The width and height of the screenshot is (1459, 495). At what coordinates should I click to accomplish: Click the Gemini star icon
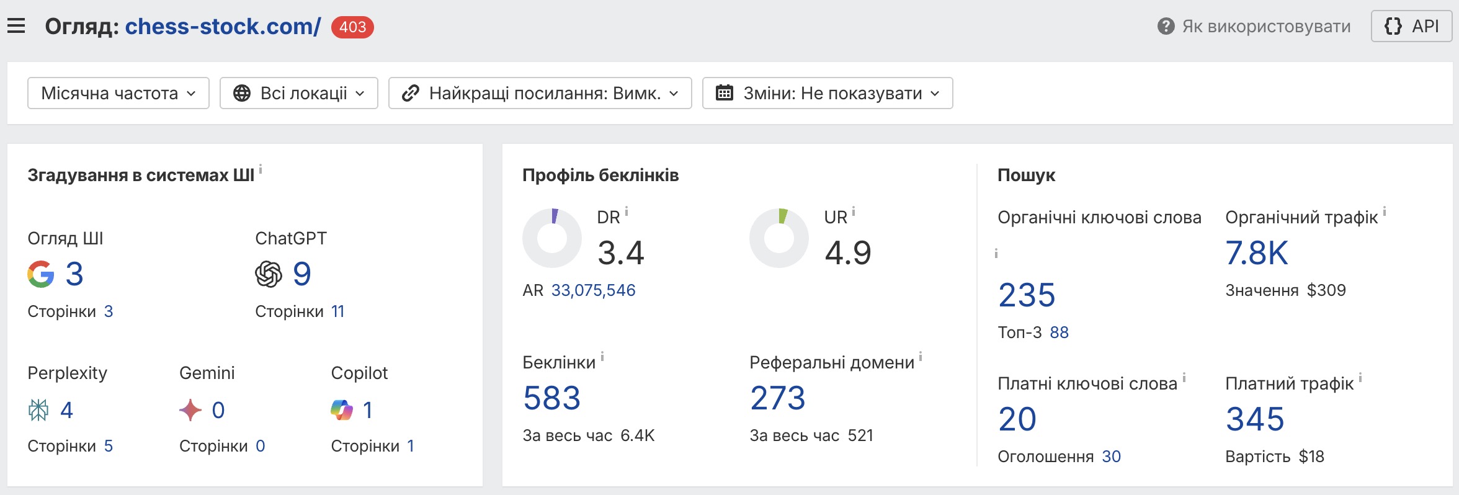[190, 410]
